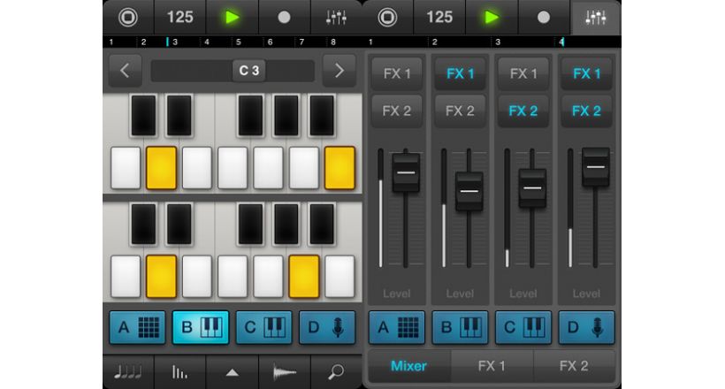Viewport: 725px width, 389px height.
Task: Play first black key on upper keyboard
Action: click(144, 116)
